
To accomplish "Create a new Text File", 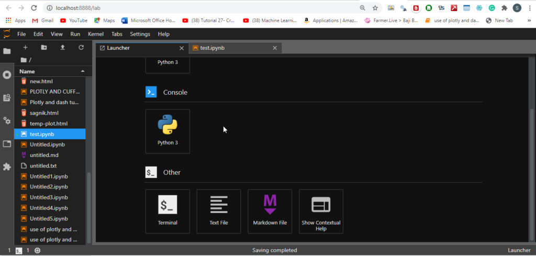I will (x=219, y=211).
